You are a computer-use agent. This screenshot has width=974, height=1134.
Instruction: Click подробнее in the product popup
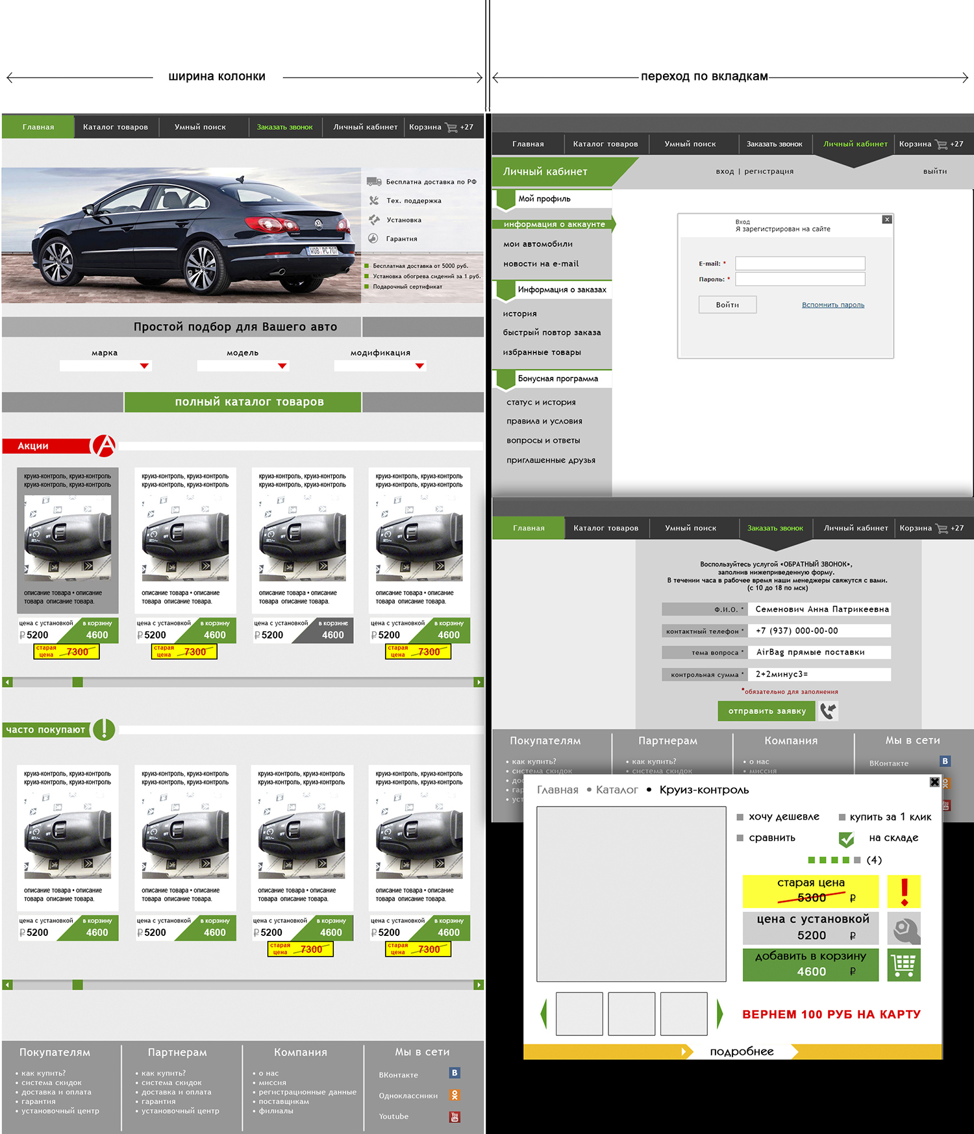(742, 1052)
